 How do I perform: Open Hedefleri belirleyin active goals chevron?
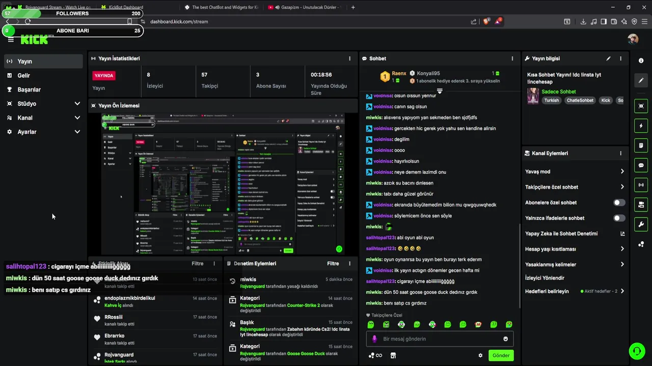(x=622, y=291)
